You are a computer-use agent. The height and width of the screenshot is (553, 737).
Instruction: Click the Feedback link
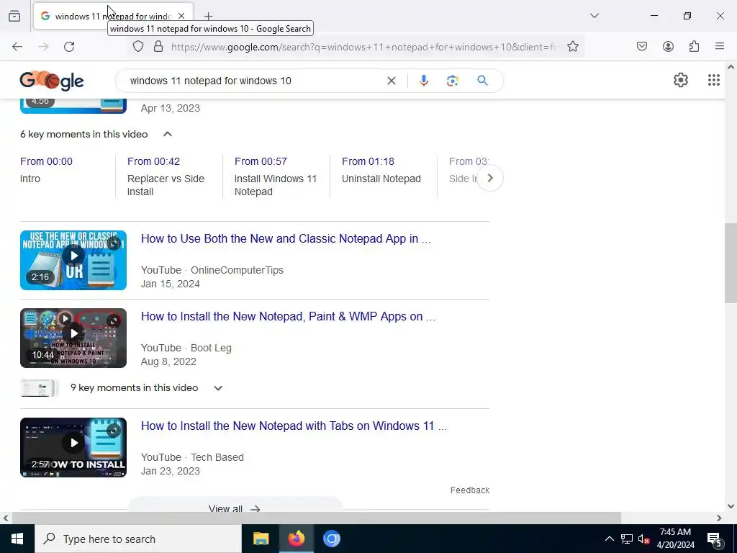469,490
